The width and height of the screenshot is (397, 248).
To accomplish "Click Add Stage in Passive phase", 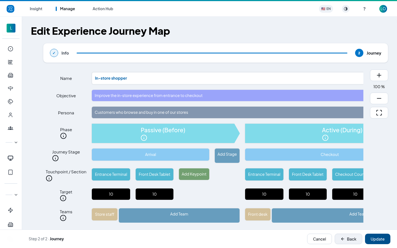I will [x=227, y=156].
